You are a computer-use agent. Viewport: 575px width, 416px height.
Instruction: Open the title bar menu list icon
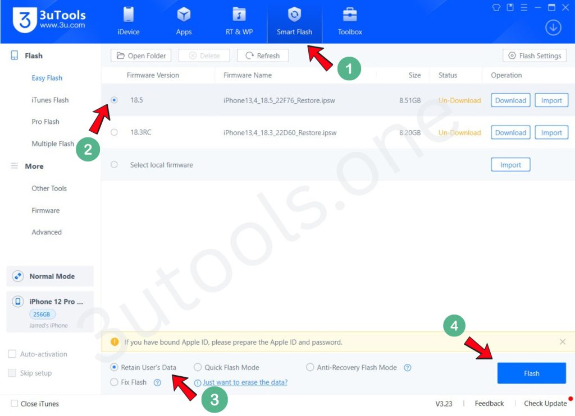(524, 7)
